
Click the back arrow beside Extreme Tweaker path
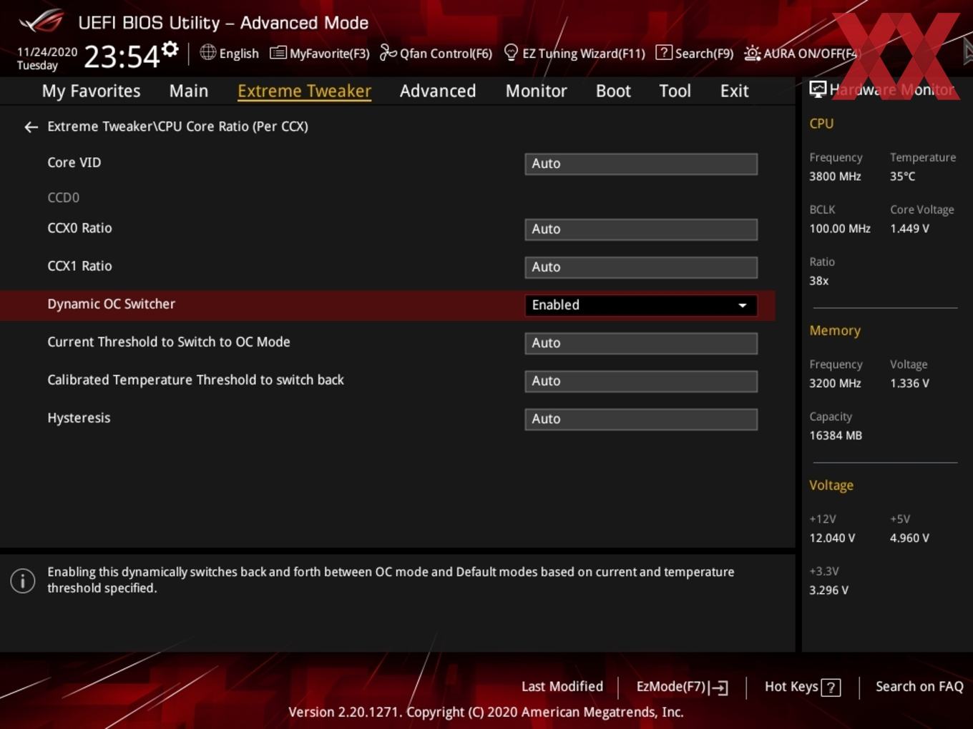click(31, 127)
